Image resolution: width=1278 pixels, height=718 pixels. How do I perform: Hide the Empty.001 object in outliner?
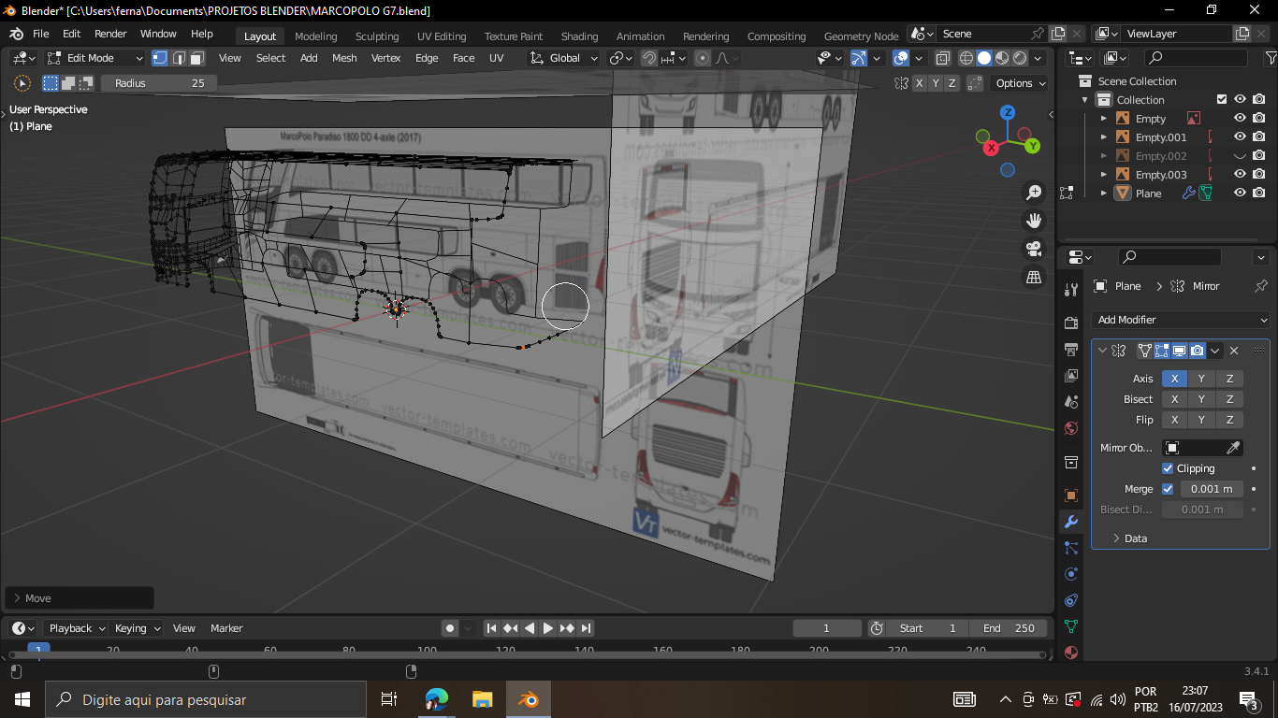(1240, 137)
